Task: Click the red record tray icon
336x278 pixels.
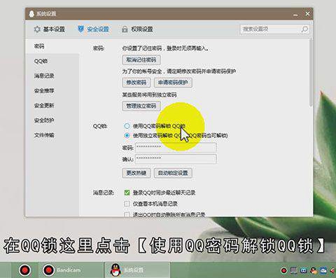Action: (283, 270)
